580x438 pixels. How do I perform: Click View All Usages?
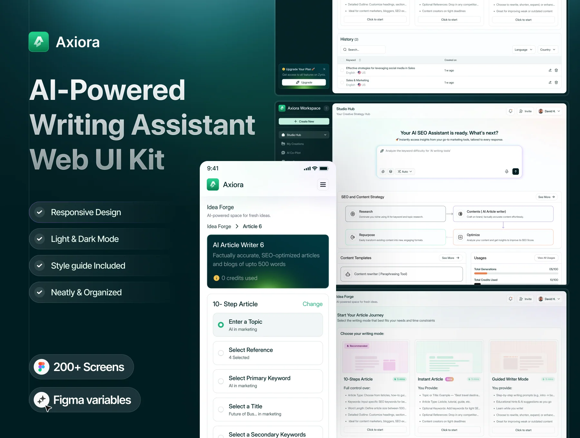546,258
